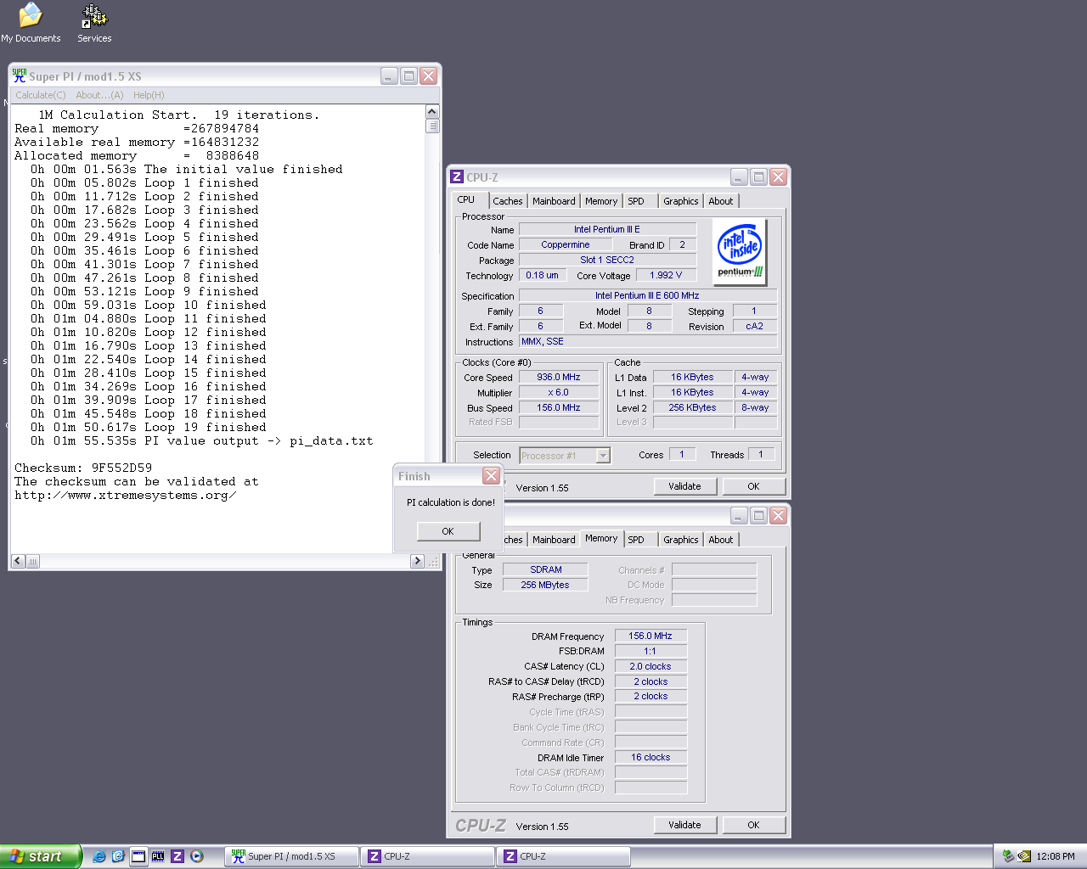Click the Checksum 9F552D59 text
The width and height of the screenshot is (1087, 869).
(x=83, y=468)
